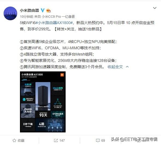161x145 pixels.
Task: Open the post options chevron menu
Action: click(x=155, y=8)
